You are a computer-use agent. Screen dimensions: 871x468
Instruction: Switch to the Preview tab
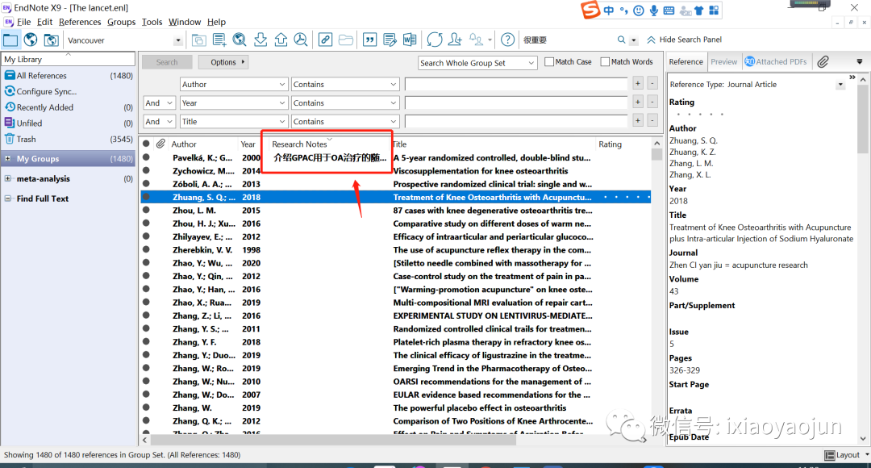tap(723, 61)
